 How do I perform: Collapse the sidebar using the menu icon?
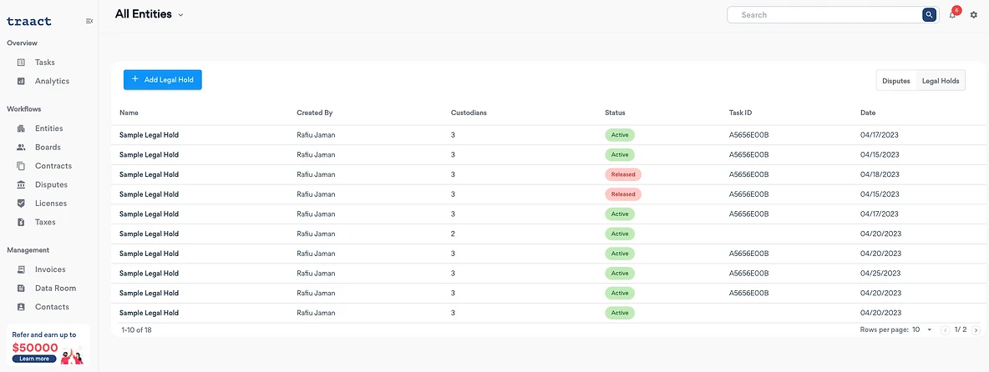(x=89, y=22)
